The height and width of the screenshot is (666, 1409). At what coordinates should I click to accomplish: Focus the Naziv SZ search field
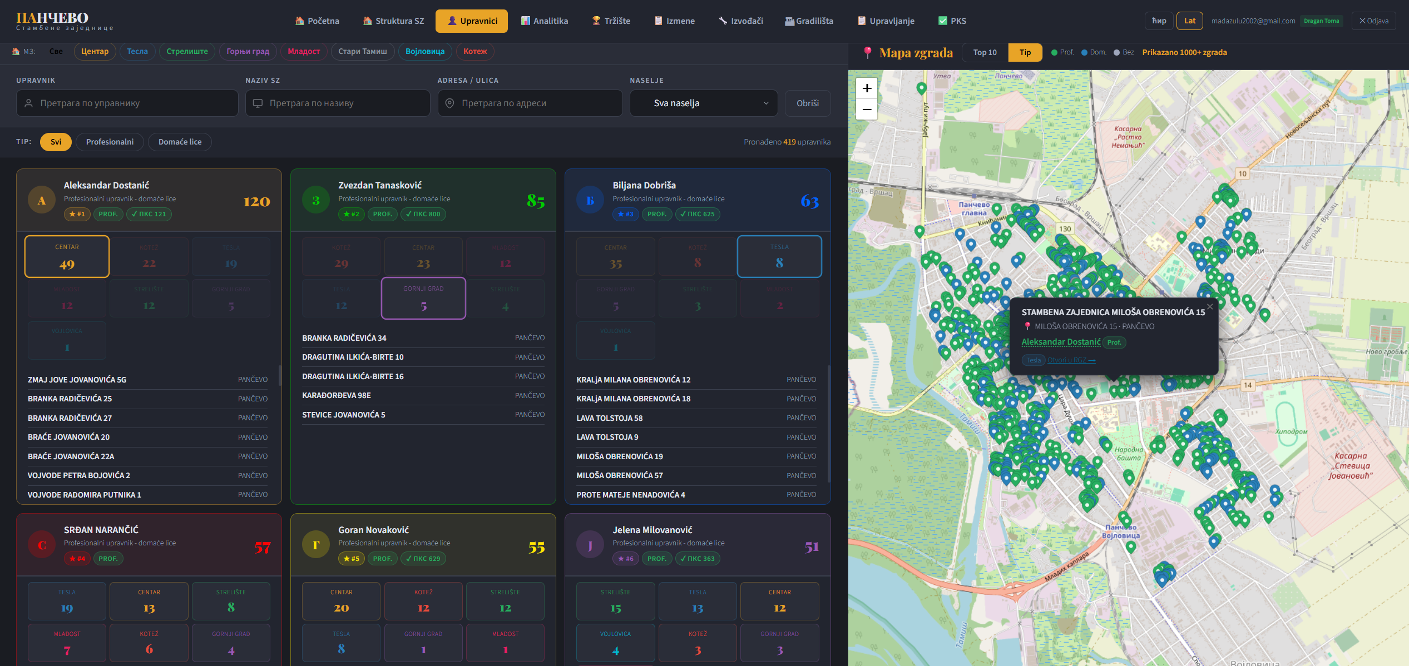(x=338, y=103)
